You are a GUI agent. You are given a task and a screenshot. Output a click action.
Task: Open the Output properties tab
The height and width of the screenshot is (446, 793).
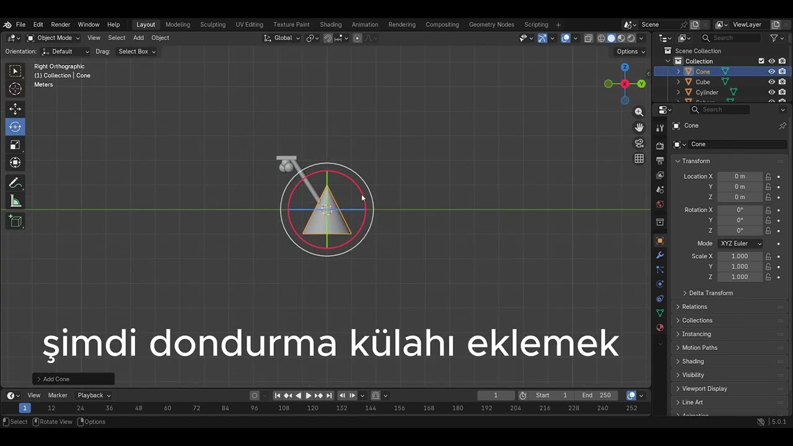coord(660,160)
